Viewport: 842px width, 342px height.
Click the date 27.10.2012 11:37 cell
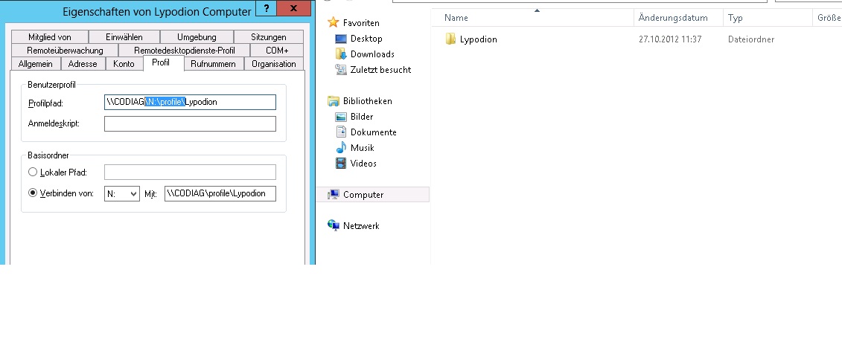pyautogui.click(x=669, y=39)
